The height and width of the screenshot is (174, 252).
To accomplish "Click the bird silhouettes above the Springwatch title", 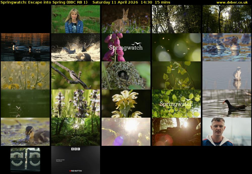I will click(136, 43).
